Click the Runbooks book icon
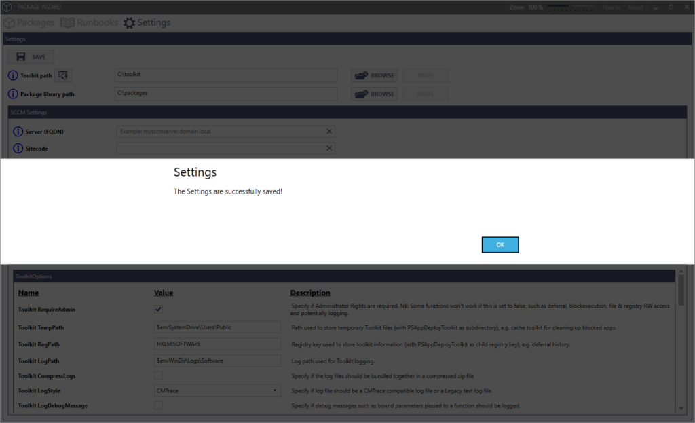 point(67,22)
